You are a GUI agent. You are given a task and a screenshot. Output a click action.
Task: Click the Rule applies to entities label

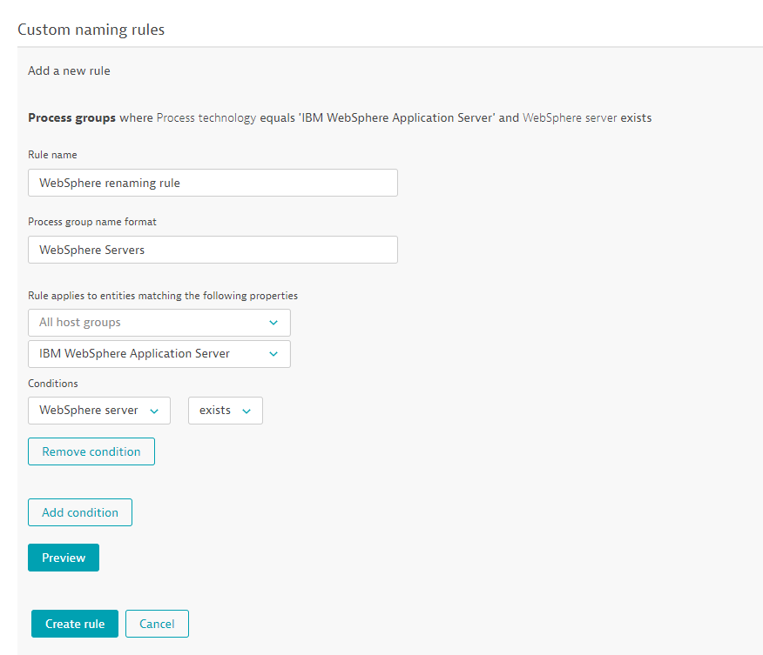(x=163, y=296)
